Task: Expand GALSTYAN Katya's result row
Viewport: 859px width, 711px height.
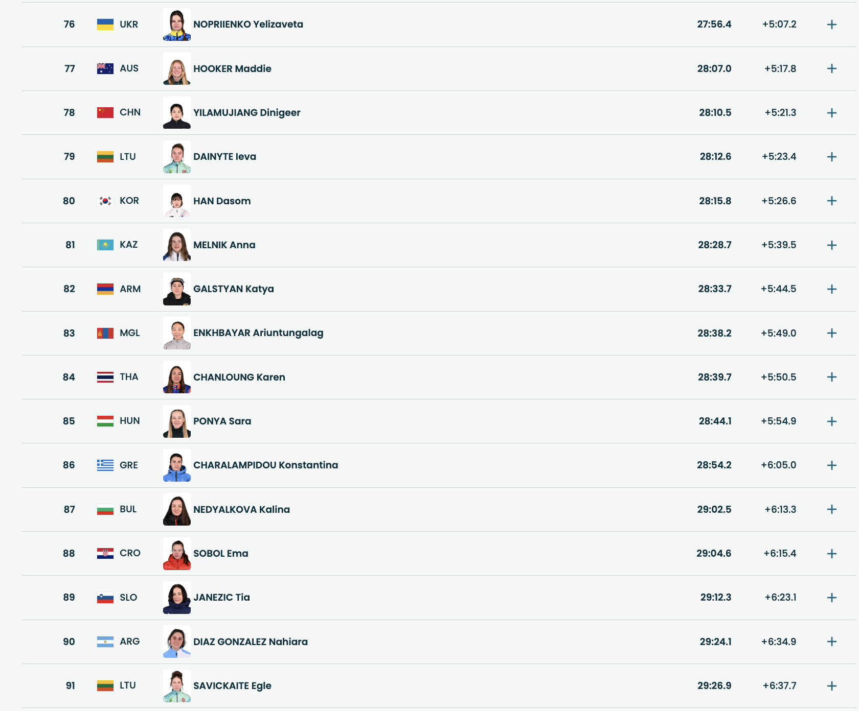Action: point(831,289)
